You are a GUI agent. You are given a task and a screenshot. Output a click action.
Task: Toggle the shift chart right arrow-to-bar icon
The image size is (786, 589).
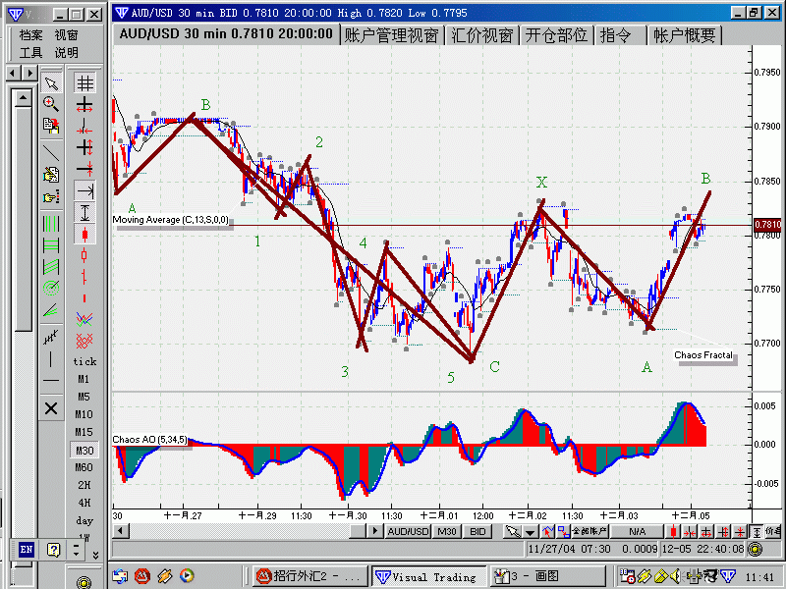coord(84,190)
